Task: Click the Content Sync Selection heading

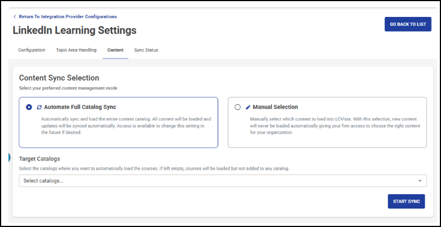Action: tap(59, 78)
